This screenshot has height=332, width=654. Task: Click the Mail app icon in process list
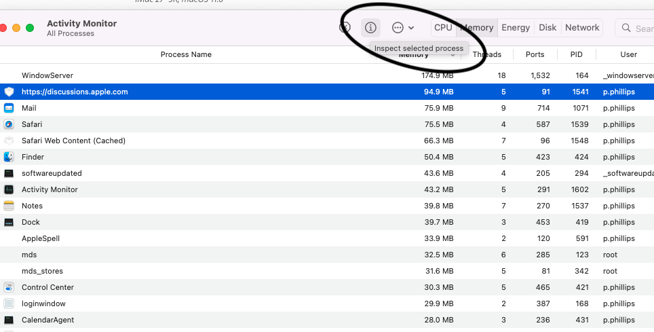click(9, 108)
